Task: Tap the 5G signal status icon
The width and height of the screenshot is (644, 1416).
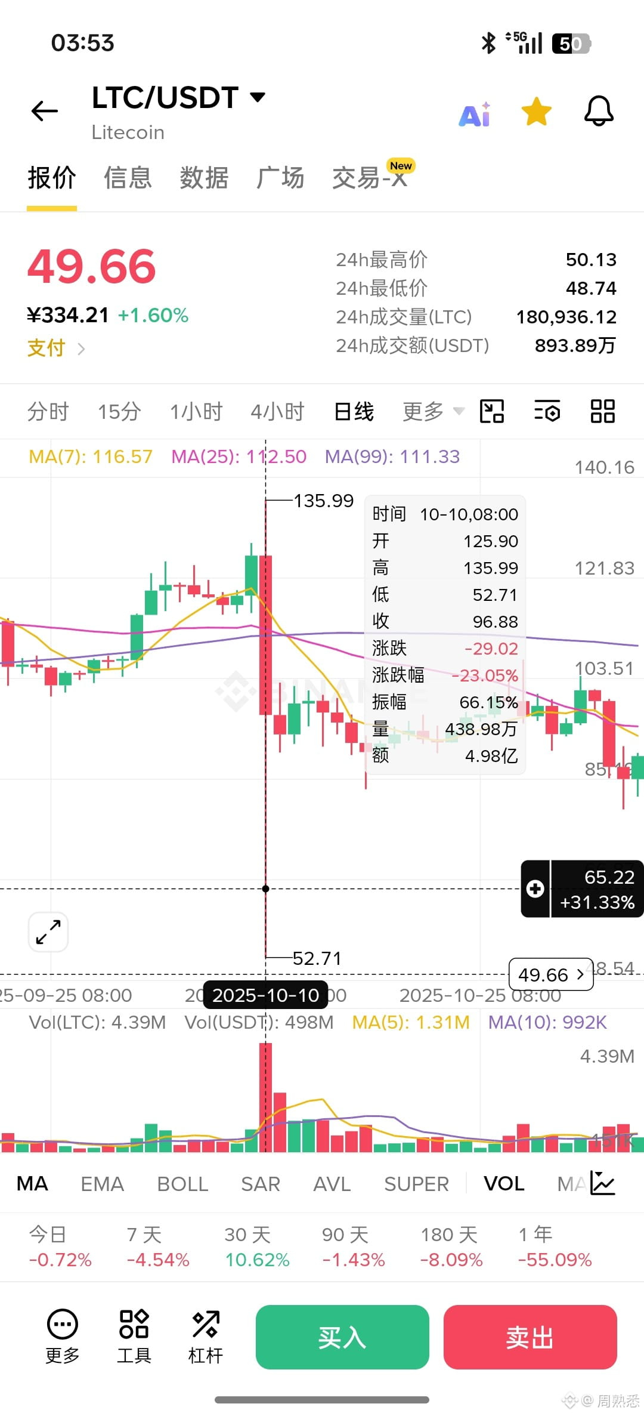Action: pos(524,42)
